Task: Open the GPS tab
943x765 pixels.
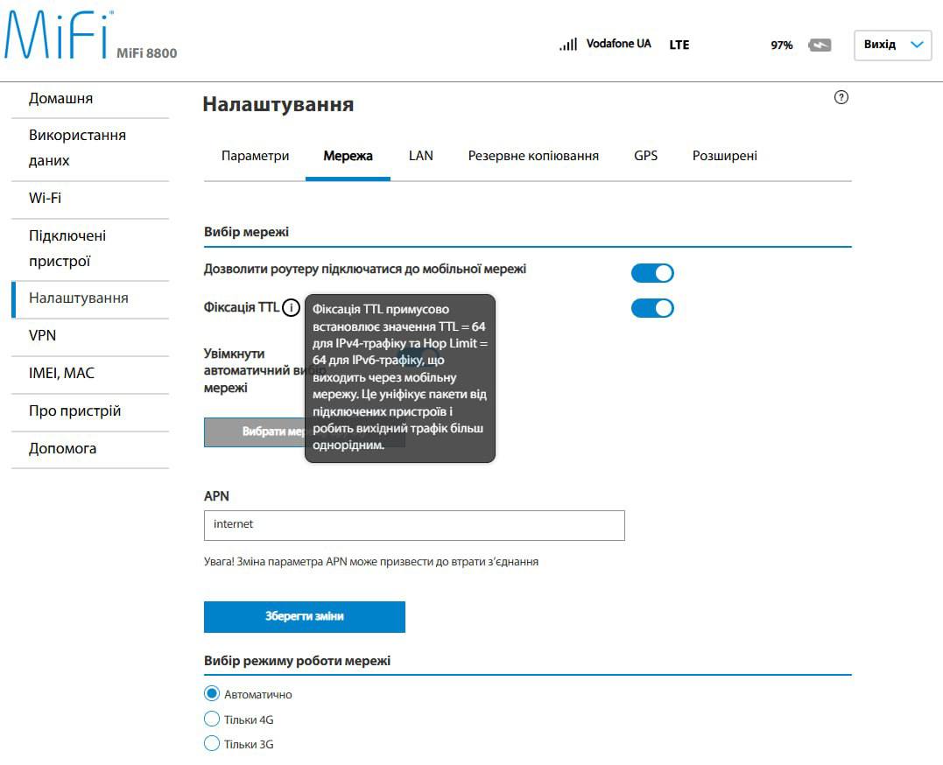Action: coord(645,156)
